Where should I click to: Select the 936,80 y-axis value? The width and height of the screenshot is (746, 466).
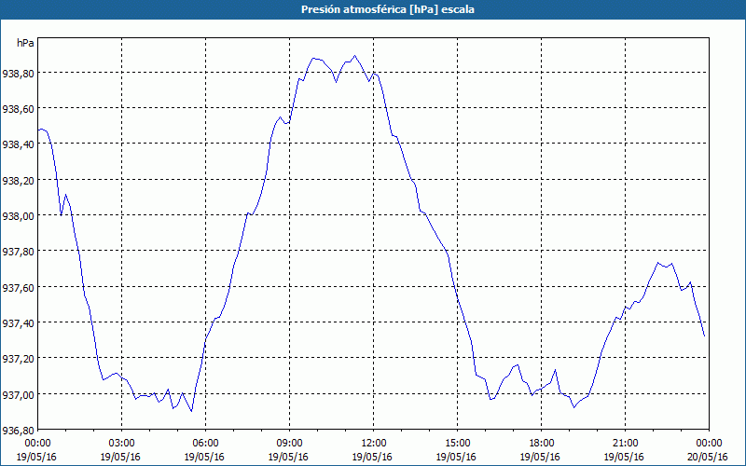[x=18, y=432]
